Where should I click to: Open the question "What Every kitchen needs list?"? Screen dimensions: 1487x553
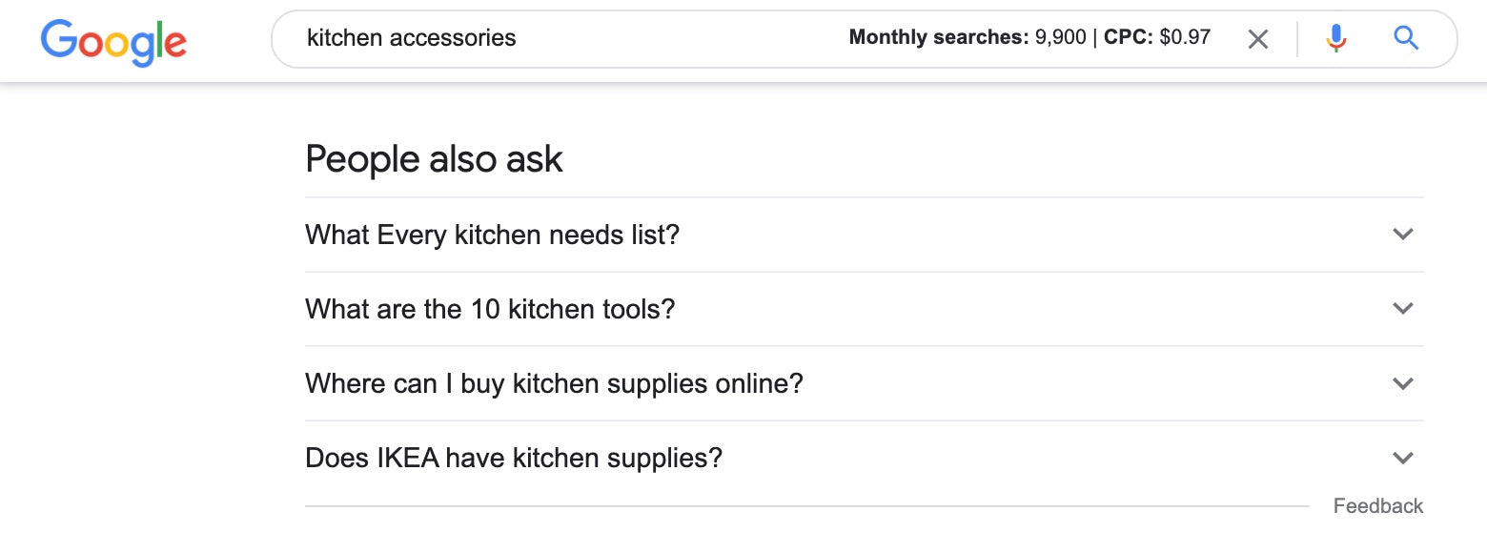492,235
